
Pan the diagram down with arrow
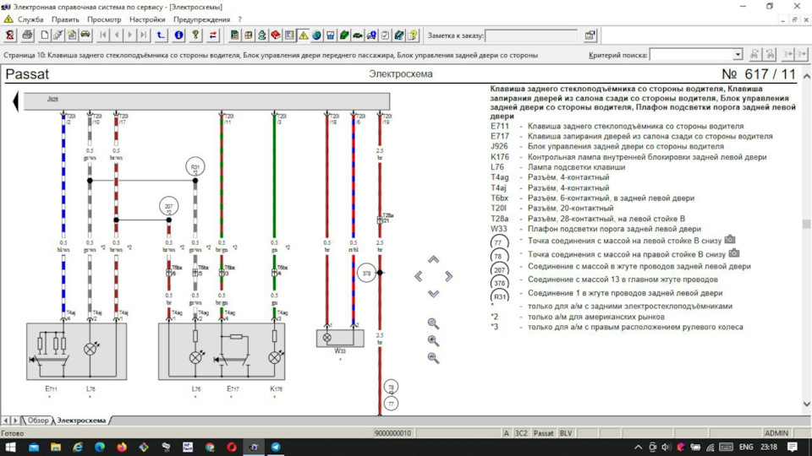click(x=433, y=294)
